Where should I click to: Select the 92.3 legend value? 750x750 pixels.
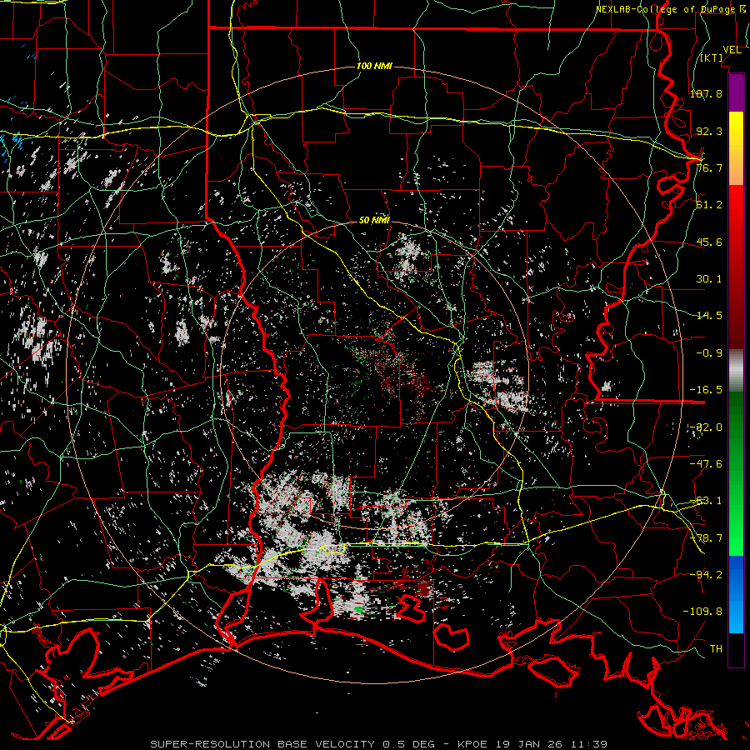709,131
